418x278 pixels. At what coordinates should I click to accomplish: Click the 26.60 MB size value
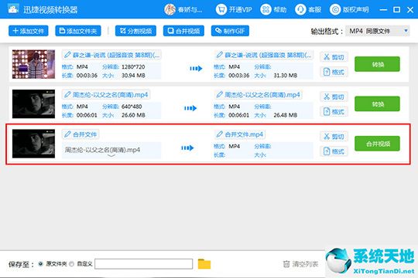point(133,115)
